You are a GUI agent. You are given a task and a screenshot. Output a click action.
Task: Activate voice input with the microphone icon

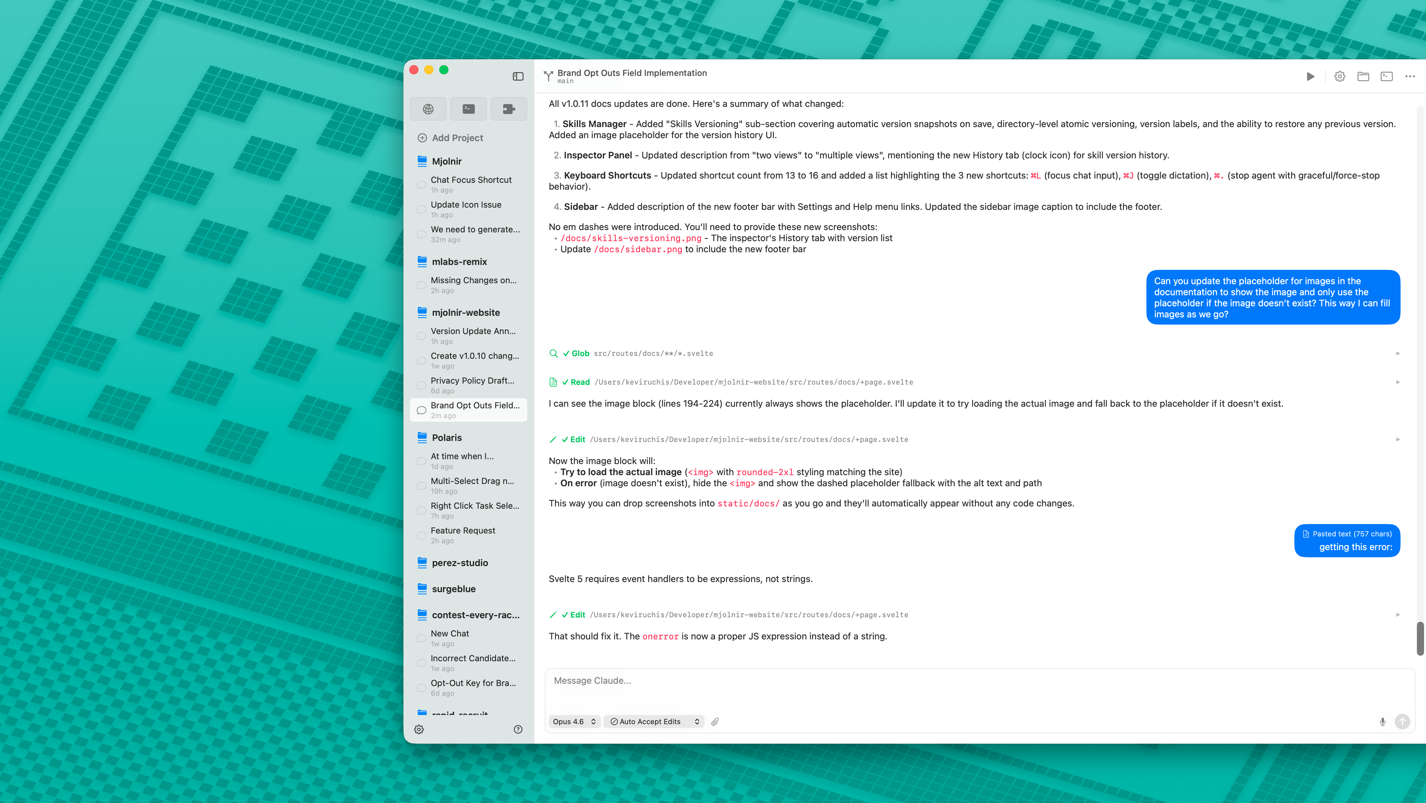point(1382,722)
